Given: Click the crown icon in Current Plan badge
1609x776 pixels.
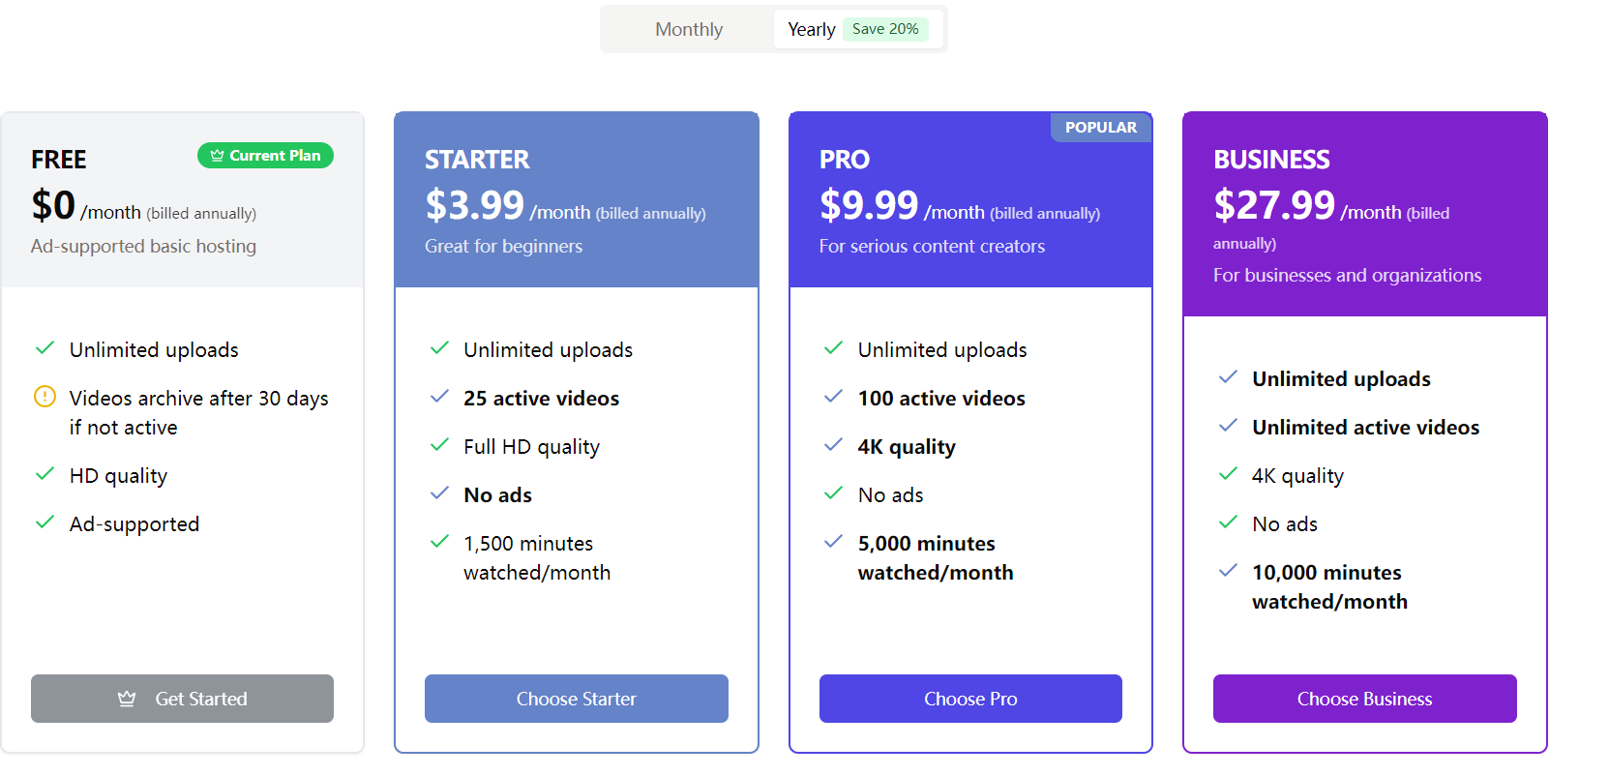Looking at the screenshot, I should point(218,156).
